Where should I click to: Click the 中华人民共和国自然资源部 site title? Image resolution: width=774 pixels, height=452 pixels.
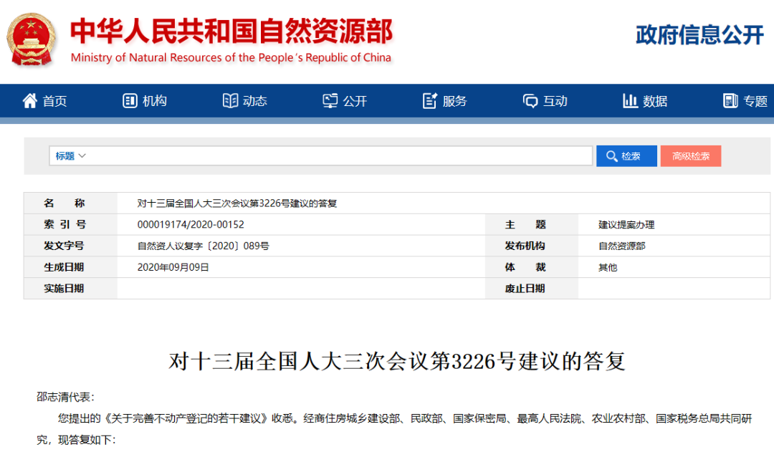pyautogui.click(x=231, y=31)
